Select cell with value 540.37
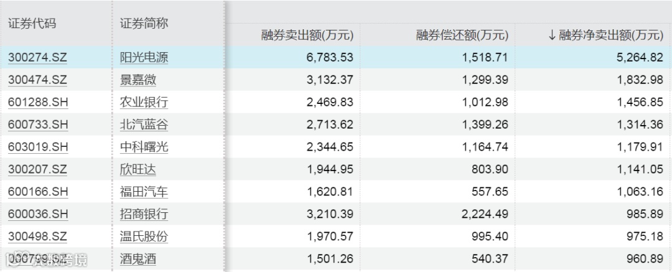 click(490, 259)
